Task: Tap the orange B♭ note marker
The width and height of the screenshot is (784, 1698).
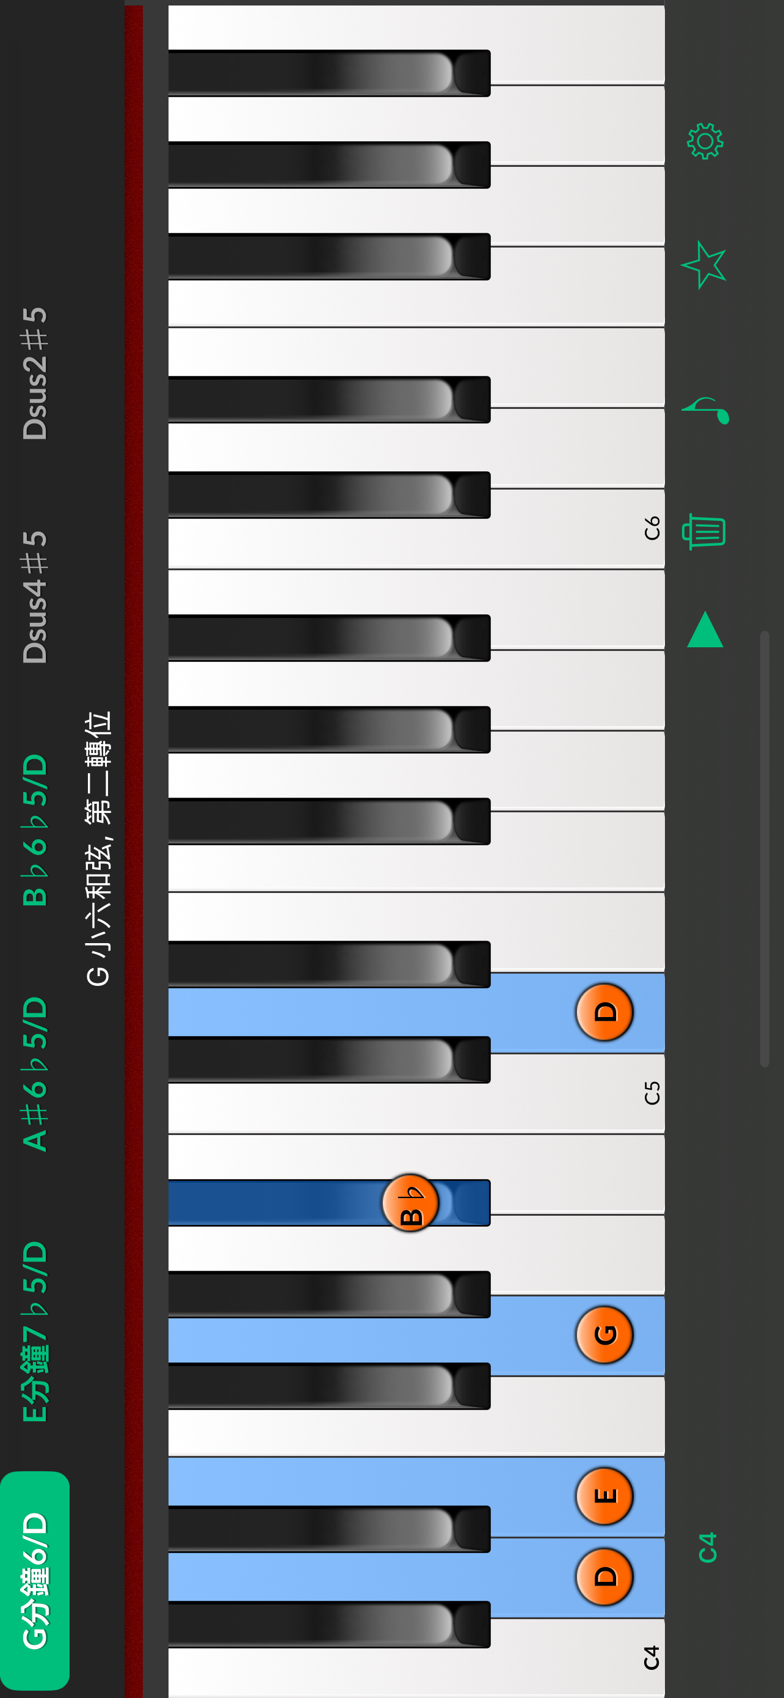Action: (410, 1203)
